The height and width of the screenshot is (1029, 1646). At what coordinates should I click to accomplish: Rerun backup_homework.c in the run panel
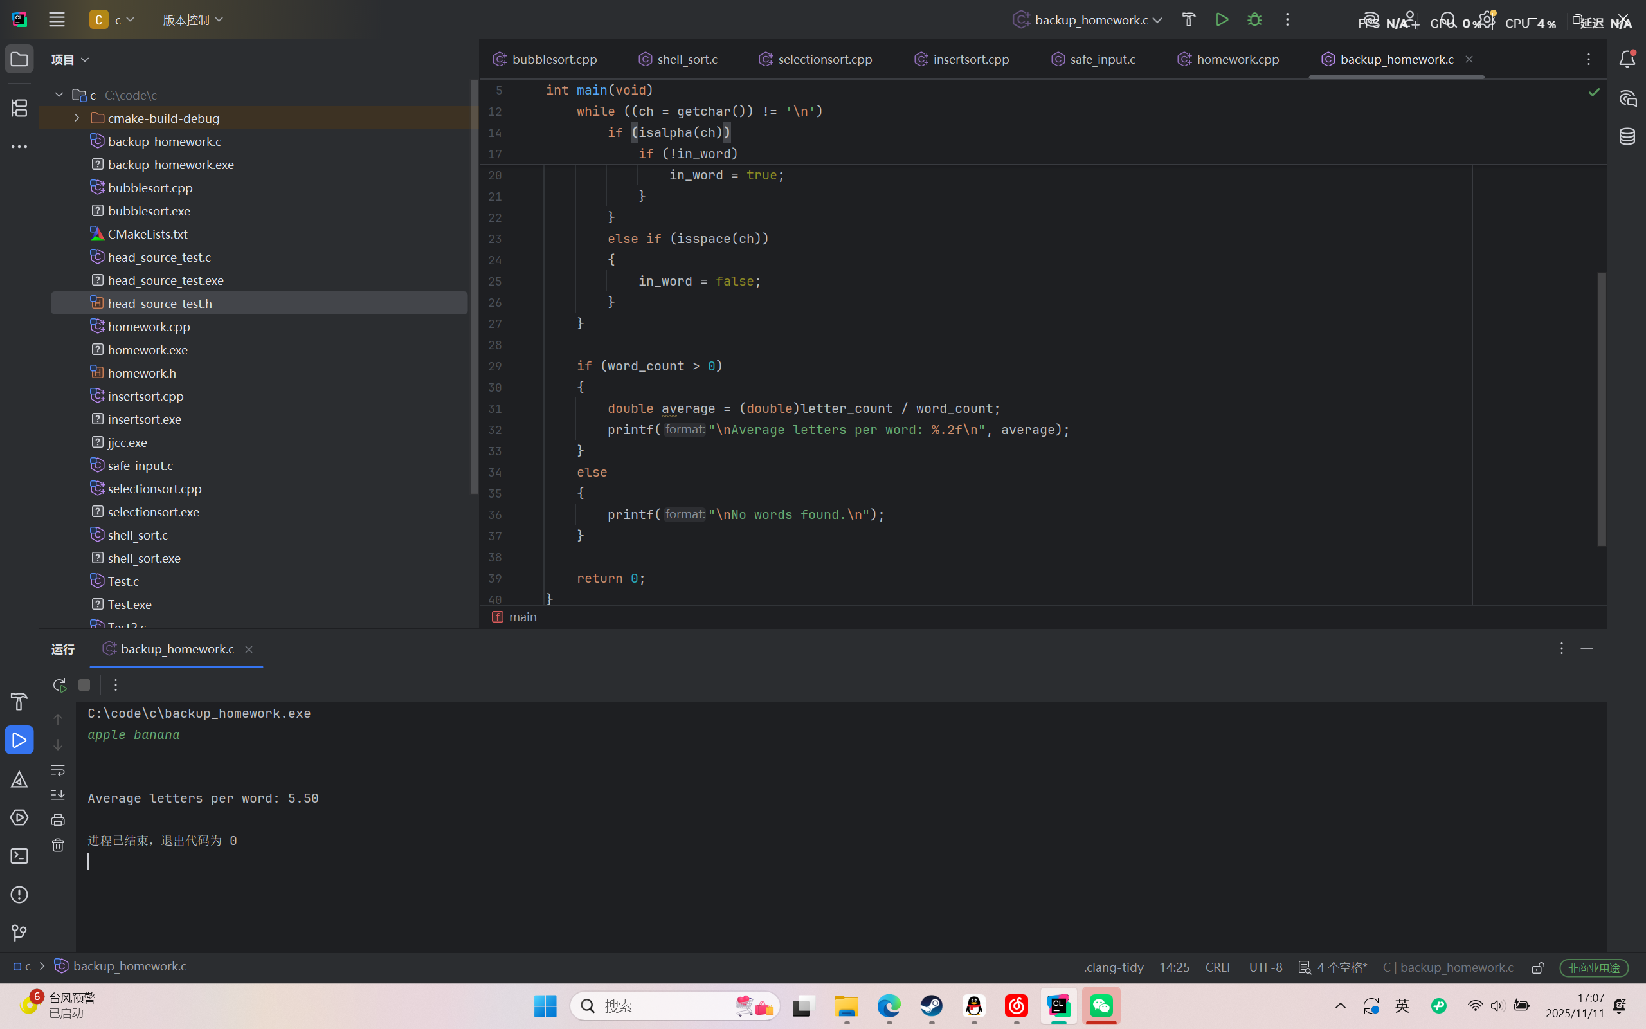tap(59, 685)
